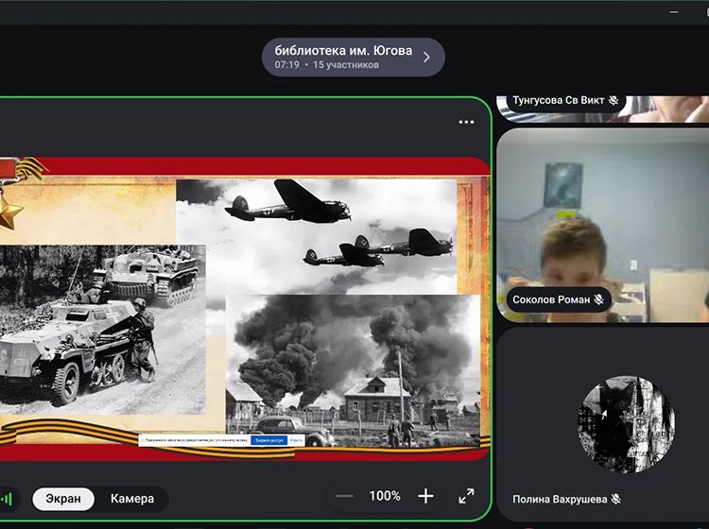Image resolution: width=709 pixels, height=529 pixels.
Task: Open the three-dots menu on shared screen
Action: pos(466,122)
